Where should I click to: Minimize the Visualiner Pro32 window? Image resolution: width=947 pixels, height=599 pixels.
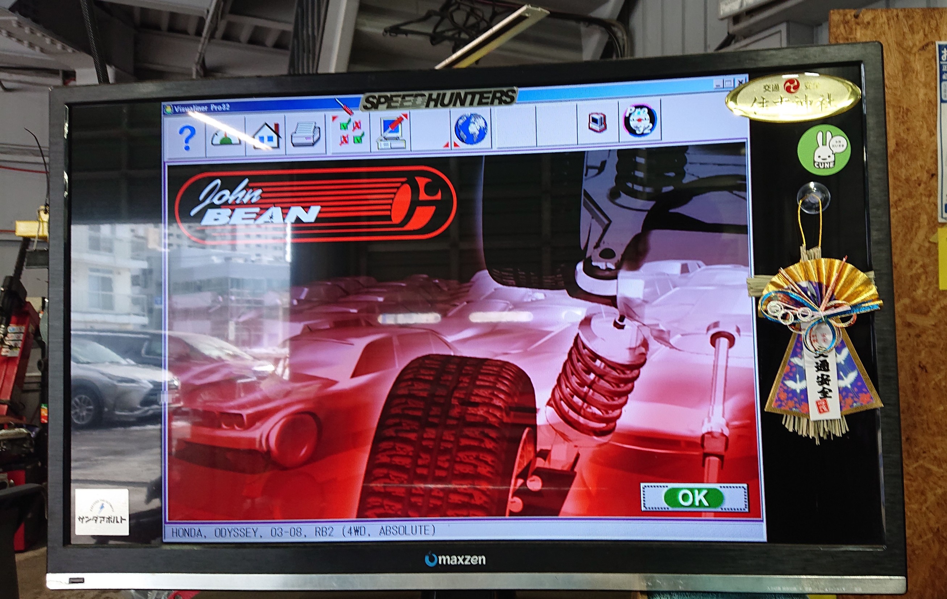click(717, 84)
